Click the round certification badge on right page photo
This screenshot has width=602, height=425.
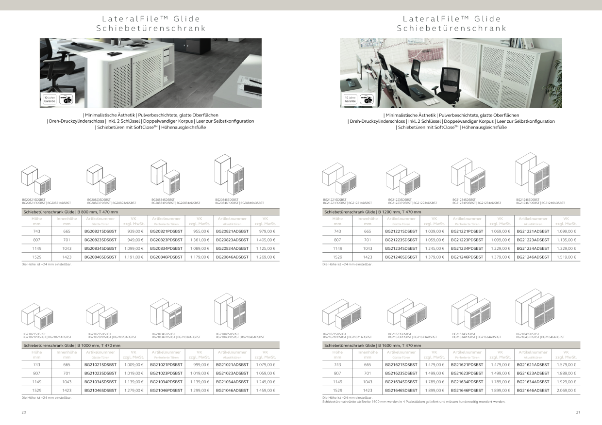(x=366, y=99)
